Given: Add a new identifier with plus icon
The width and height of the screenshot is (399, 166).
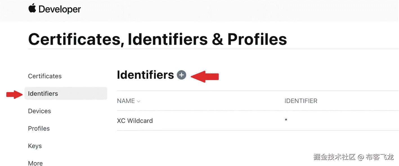Looking at the screenshot, I should (181, 75).
